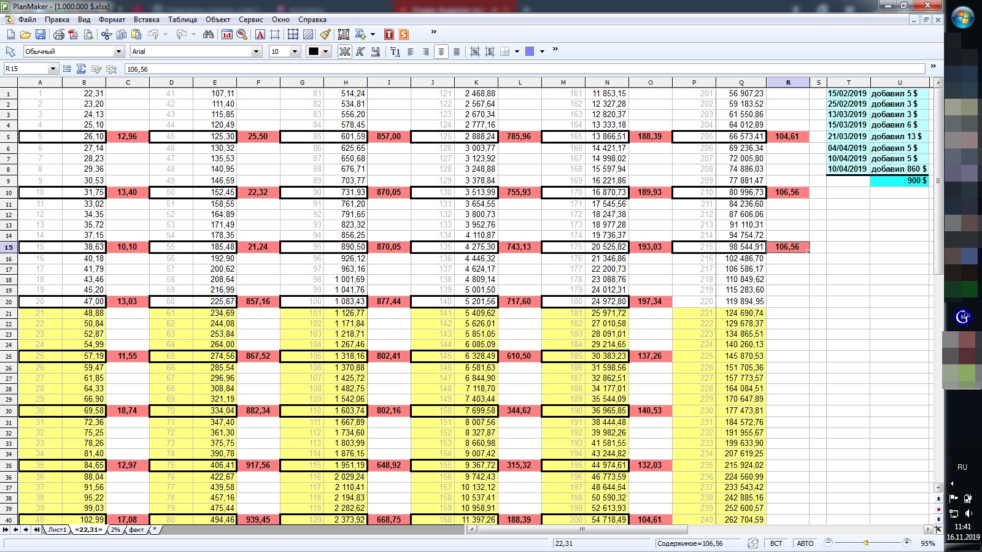Screen dimensions: 982x552
Task: Click the Save document floppy icon
Action: (x=41, y=34)
